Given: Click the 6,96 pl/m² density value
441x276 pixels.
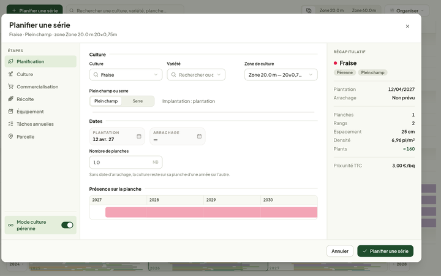Looking at the screenshot, I should tap(403, 140).
